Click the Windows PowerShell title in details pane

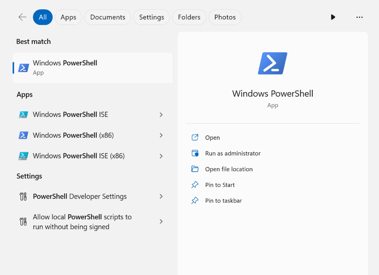[272, 94]
